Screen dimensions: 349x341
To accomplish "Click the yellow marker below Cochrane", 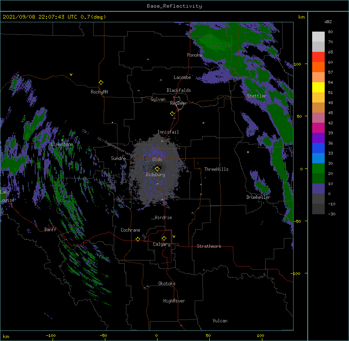I will tap(138, 239).
